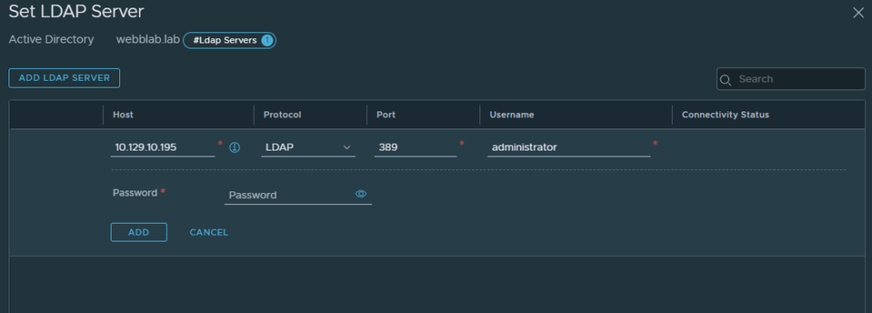
Task: Click Connectivity Status column header
Action: (726, 115)
